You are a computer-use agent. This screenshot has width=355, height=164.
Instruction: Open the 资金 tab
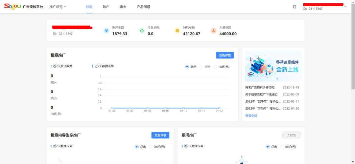123,7
